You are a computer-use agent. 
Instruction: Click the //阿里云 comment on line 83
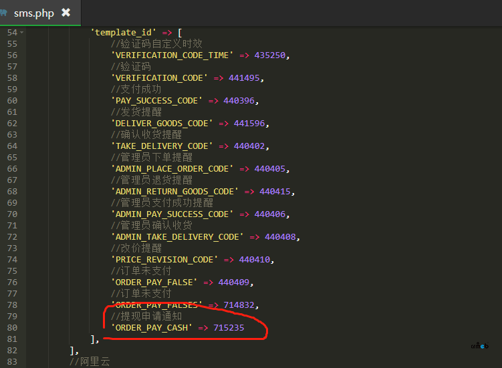pos(90,362)
